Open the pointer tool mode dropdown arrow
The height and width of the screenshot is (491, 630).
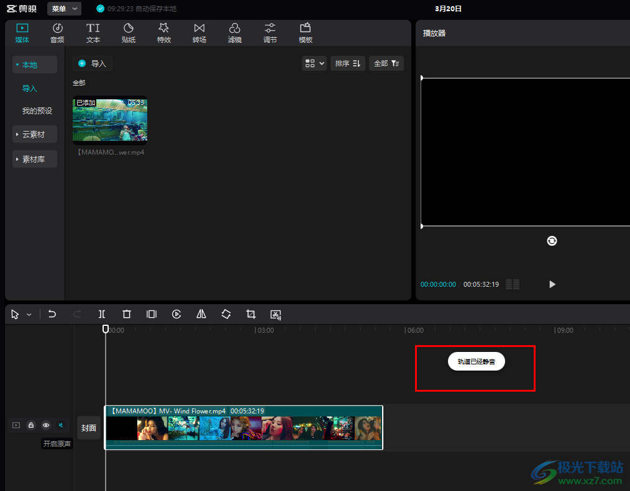[29, 314]
